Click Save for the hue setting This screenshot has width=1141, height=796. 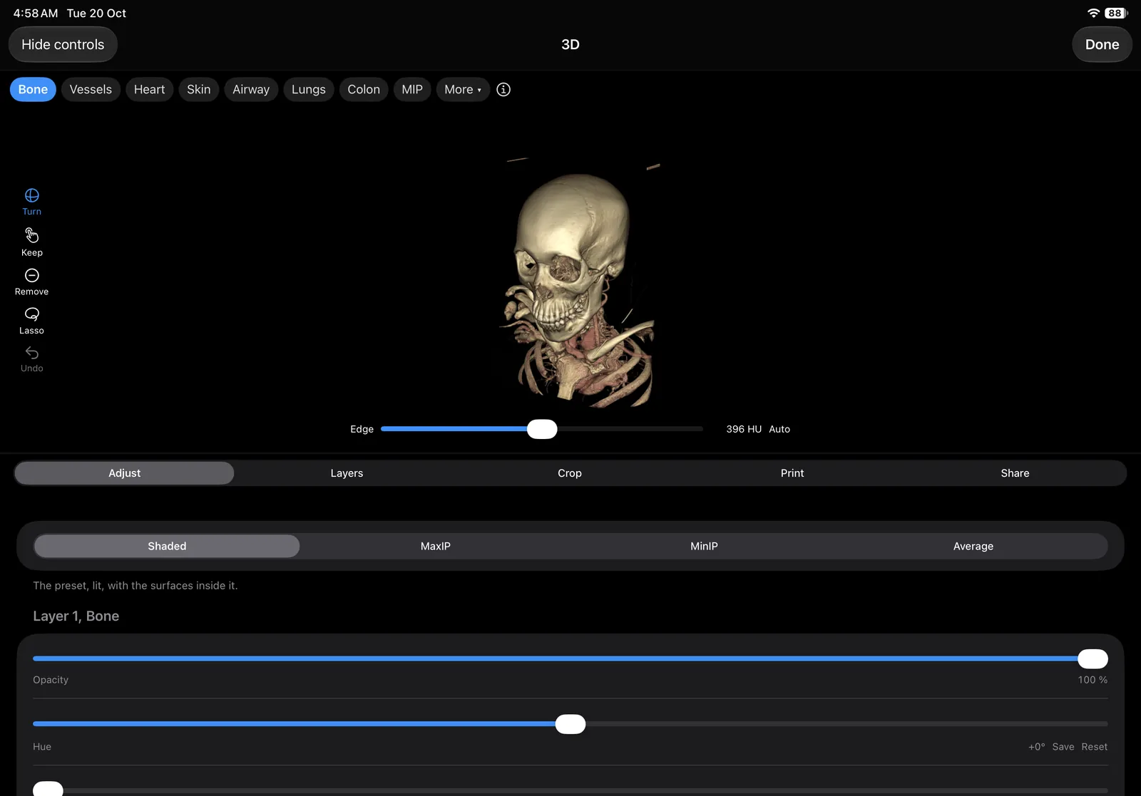[x=1063, y=747]
